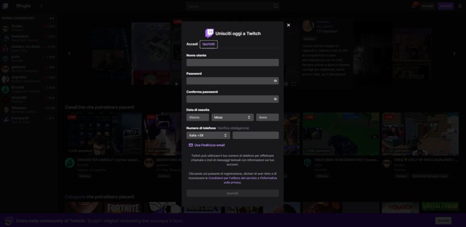The image size is (466, 227).
Task: Click the Twitch logo in the dialog header
Action: (209, 33)
